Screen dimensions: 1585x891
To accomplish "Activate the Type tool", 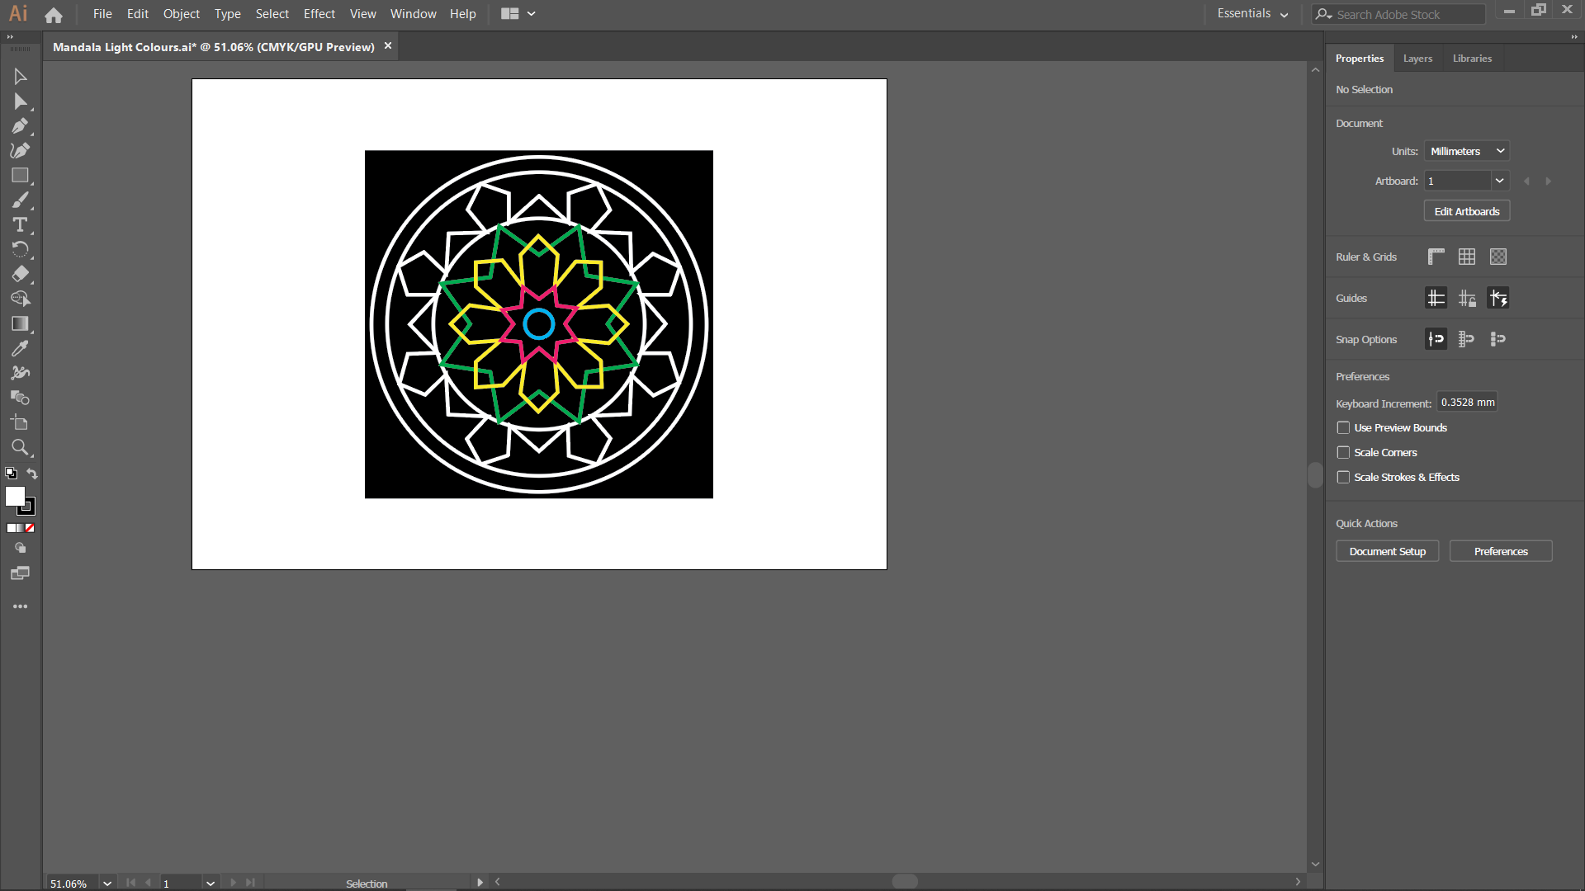I will coord(20,224).
